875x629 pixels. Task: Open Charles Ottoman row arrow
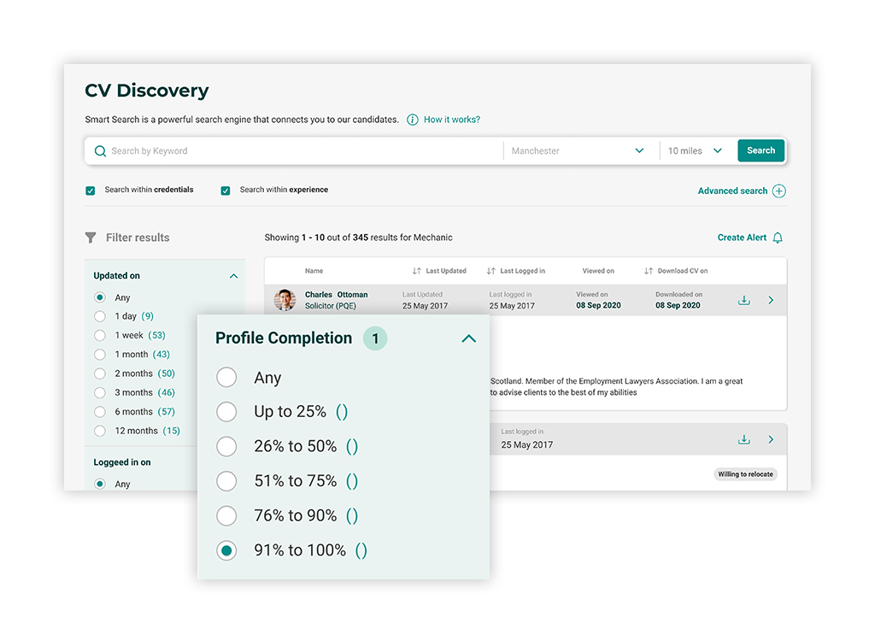[771, 300]
